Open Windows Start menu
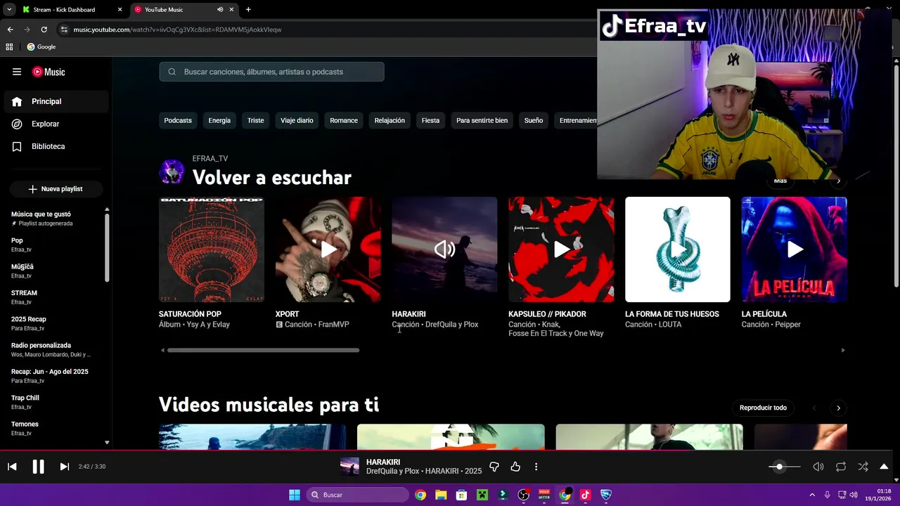The width and height of the screenshot is (900, 506). point(295,495)
